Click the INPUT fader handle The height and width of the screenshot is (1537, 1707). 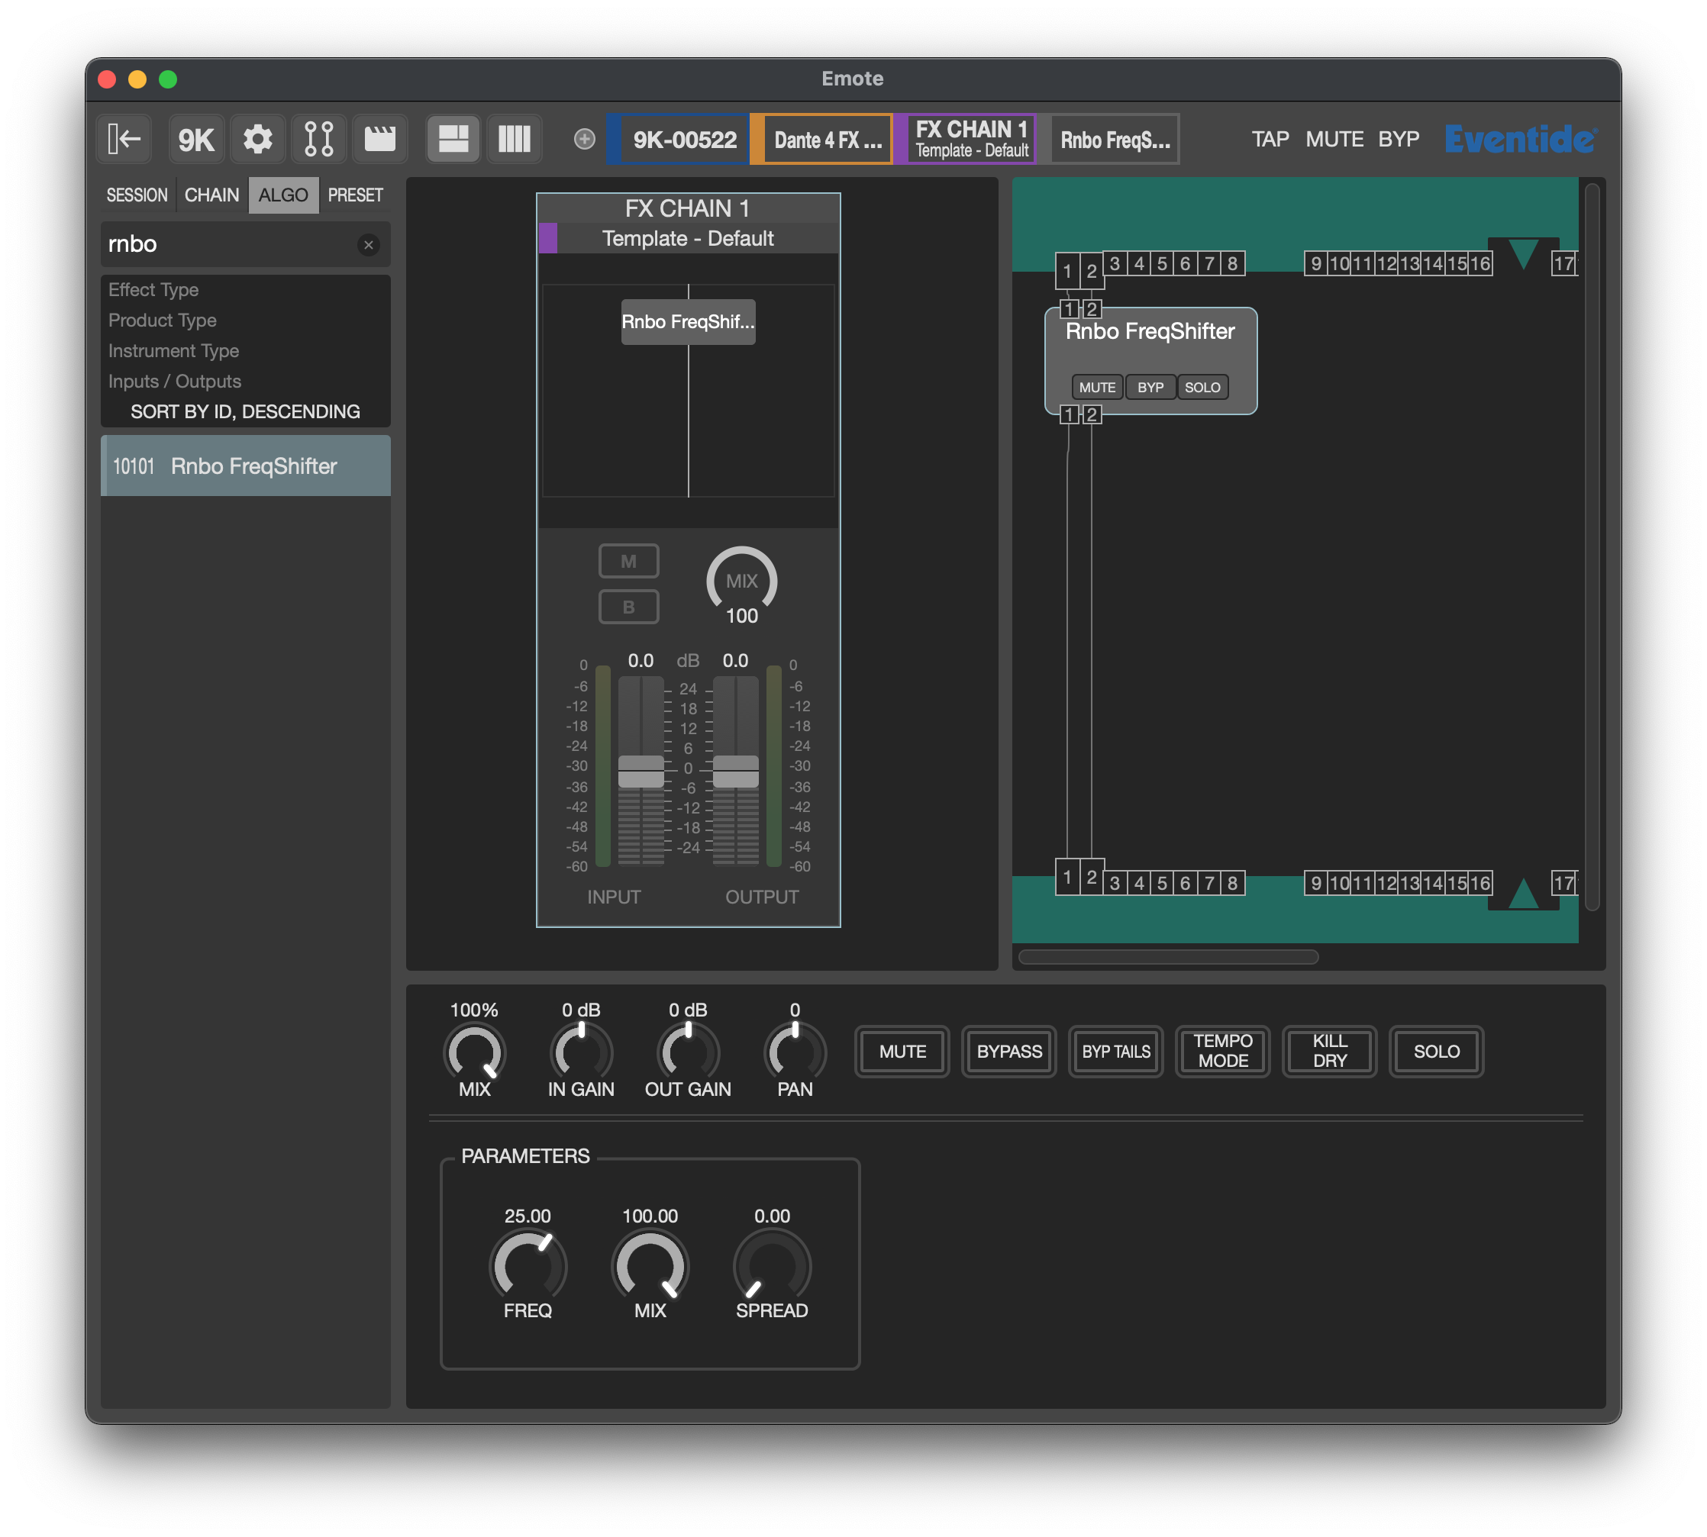pyautogui.click(x=641, y=771)
